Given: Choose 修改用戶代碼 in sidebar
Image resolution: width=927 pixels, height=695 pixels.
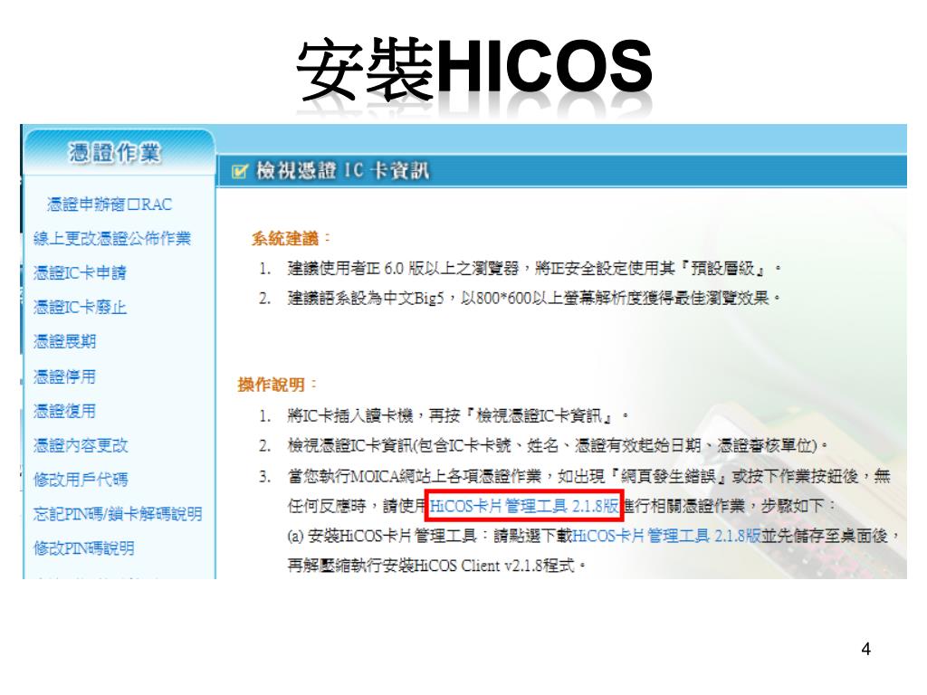Looking at the screenshot, I should coord(81,479).
